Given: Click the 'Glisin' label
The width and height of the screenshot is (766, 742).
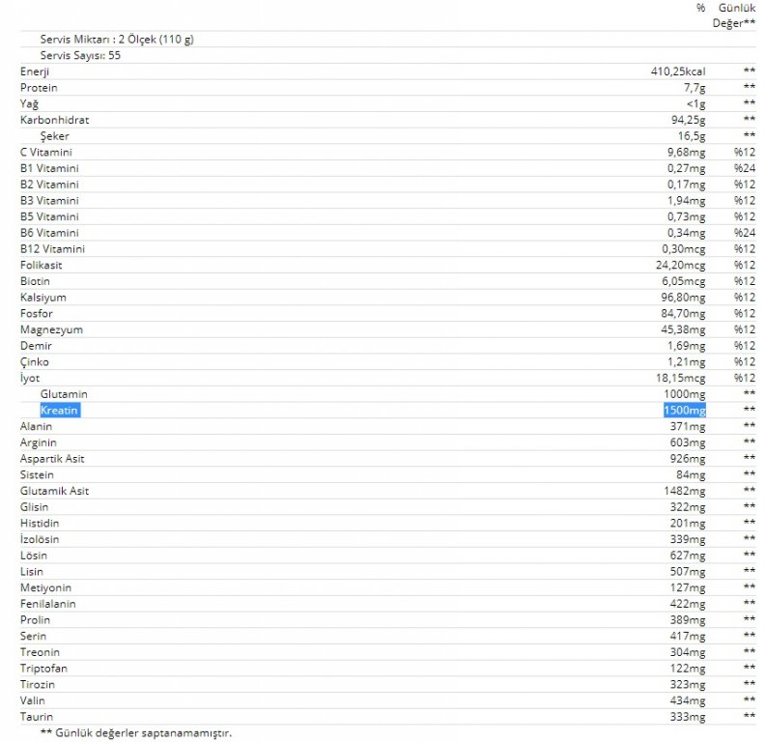Looking at the screenshot, I should (34, 506).
